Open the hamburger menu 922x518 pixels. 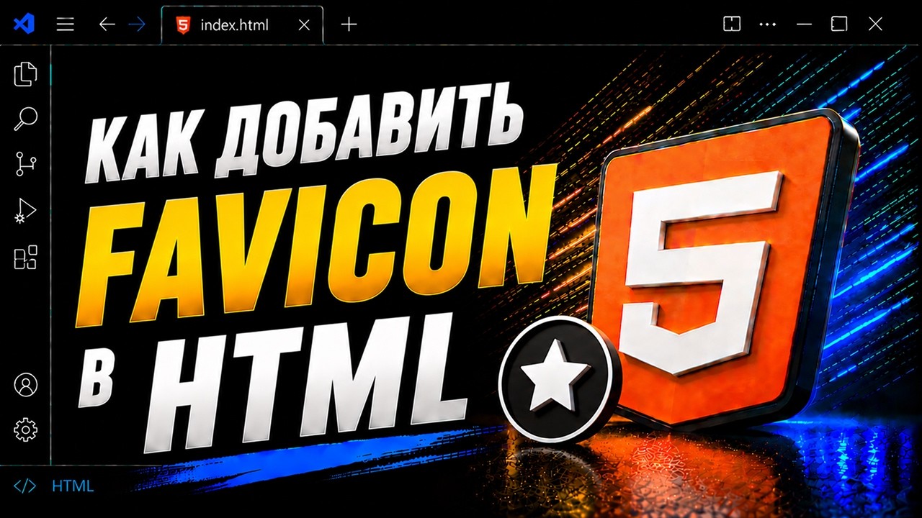pos(66,24)
